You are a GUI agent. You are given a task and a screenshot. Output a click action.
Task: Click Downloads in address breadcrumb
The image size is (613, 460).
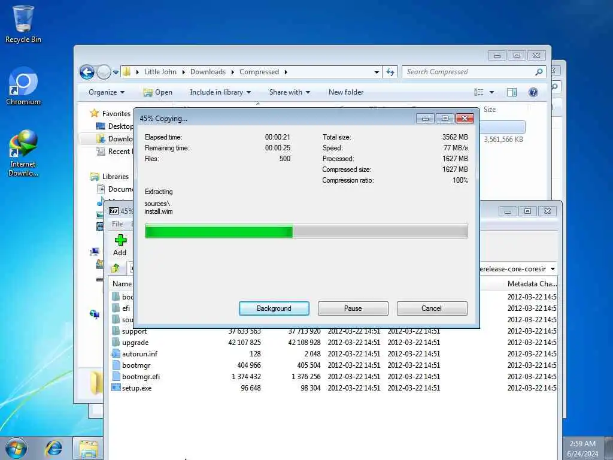click(208, 72)
